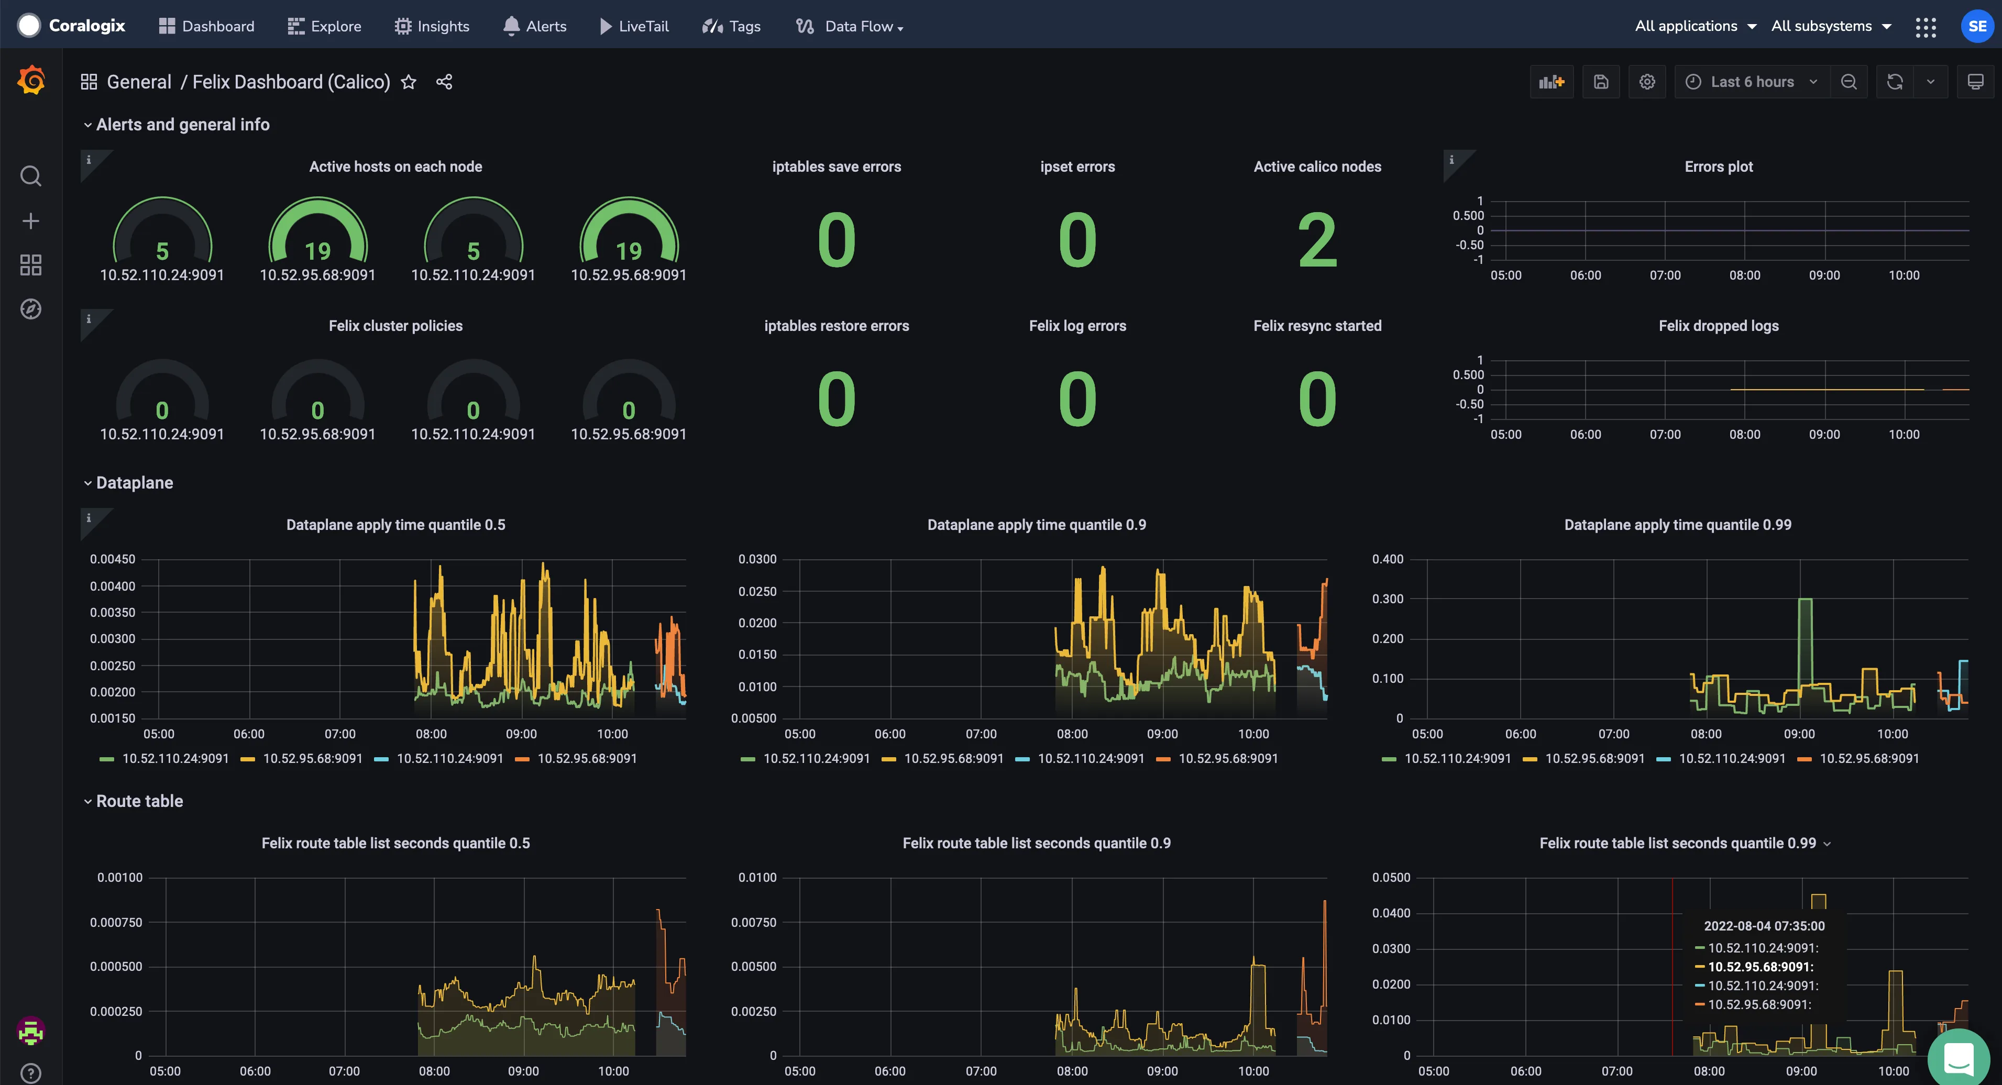
Task: Click the Explore compass icon in sidebar
Action: click(31, 309)
